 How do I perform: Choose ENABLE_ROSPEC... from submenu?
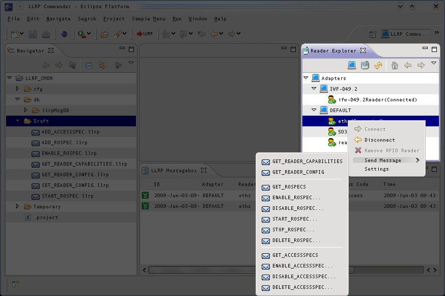point(302,198)
